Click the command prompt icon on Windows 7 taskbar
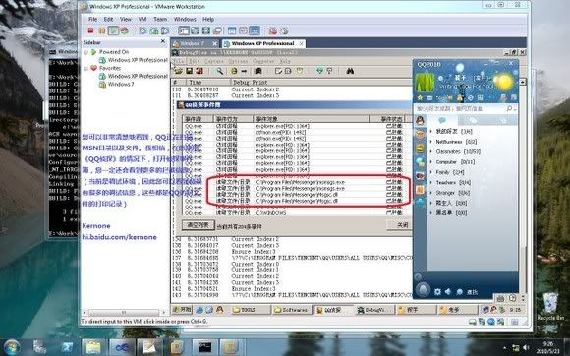 tap(205, 347)
